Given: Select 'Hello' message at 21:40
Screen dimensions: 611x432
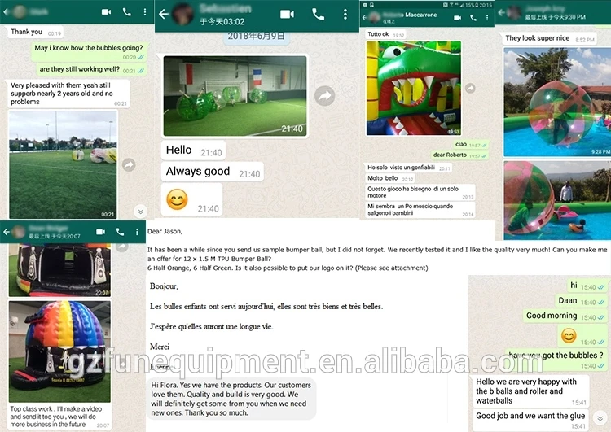Looking at the screenshot, I should click(193, 151).
